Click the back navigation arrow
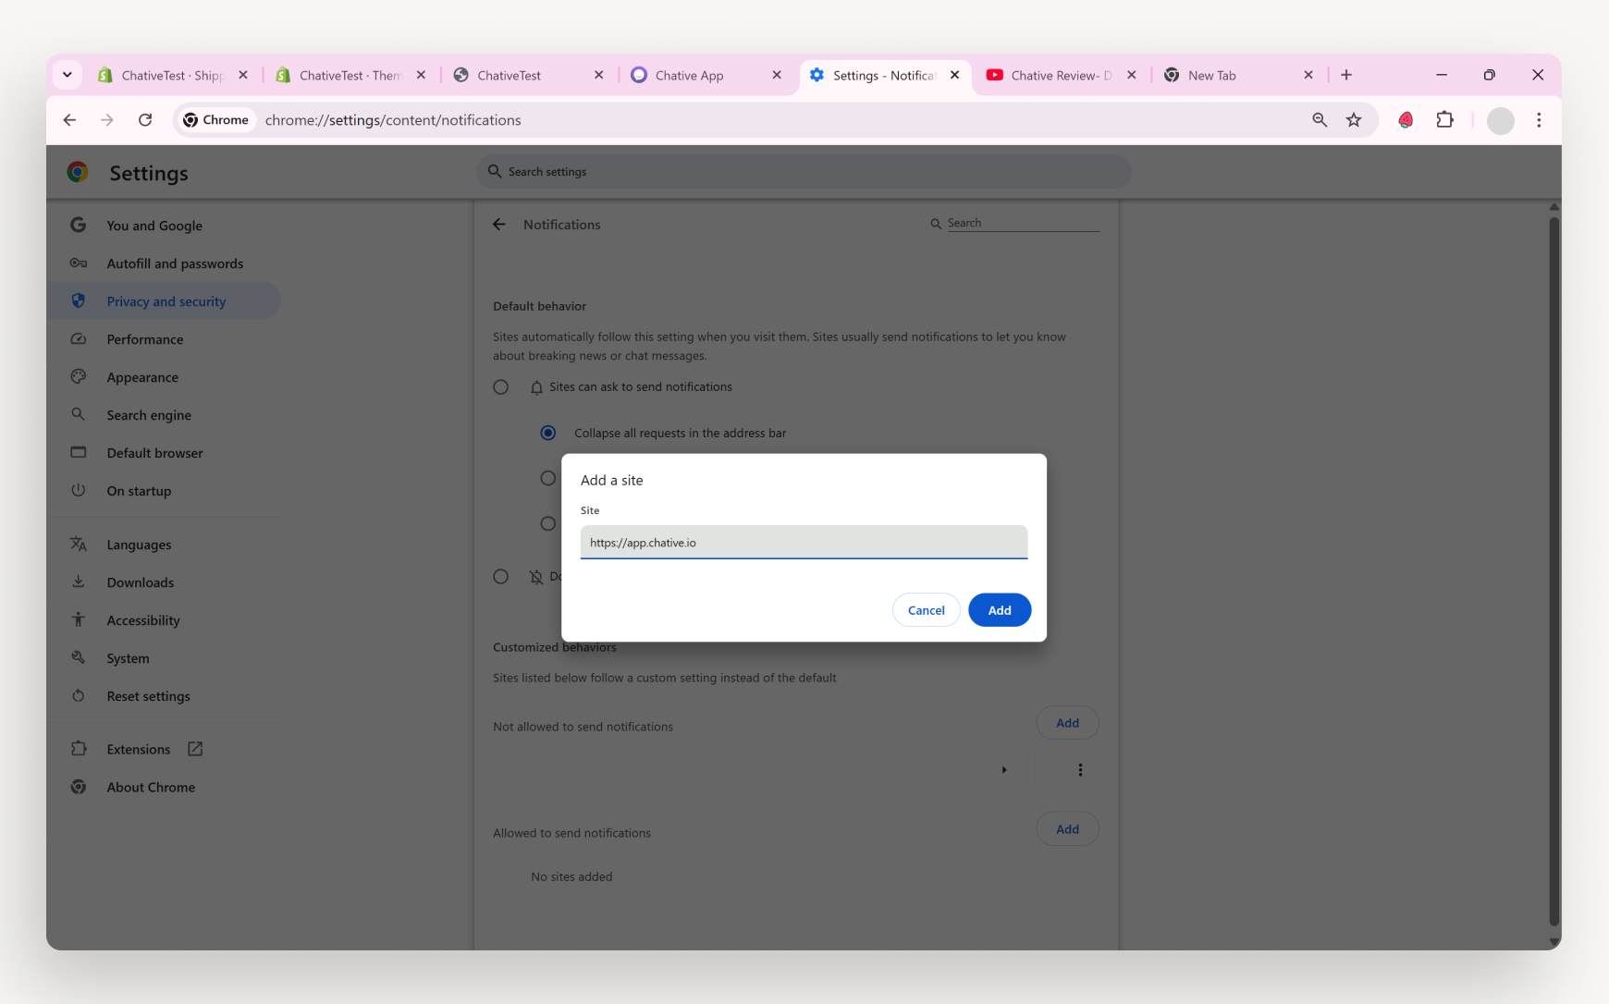 [x=70, y=119]
